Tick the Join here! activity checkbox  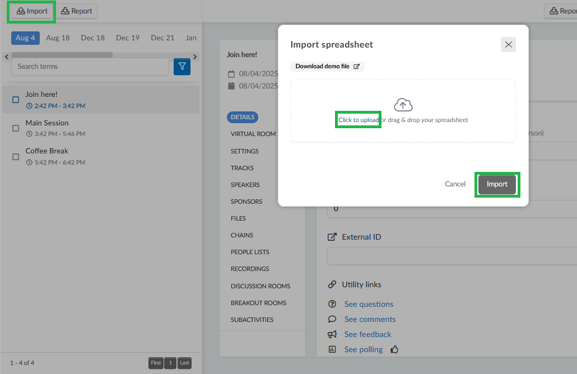pos(16,100)
